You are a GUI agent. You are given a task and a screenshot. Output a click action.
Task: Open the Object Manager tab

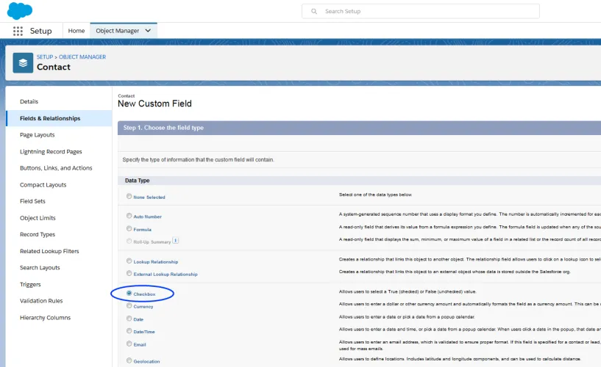[x=117, y=31]
